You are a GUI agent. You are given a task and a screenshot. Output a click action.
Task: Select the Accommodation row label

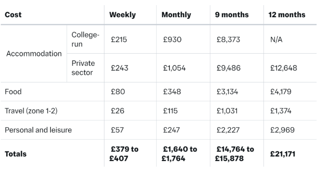pyautogui.click(x=34, y=54)
